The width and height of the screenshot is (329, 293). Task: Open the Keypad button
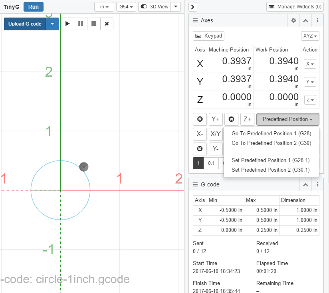click(x=208, y=36)
